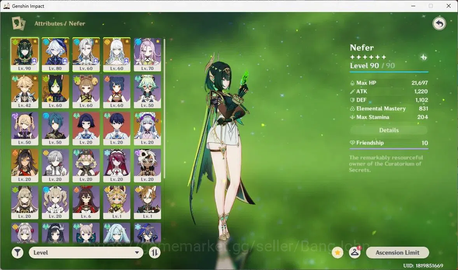The image size is (458, 270).
Task: Select Lynette portrait in bottom row
Action: pos(86,233)
